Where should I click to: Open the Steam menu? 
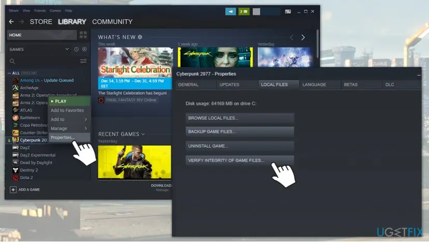pos(13,11)
